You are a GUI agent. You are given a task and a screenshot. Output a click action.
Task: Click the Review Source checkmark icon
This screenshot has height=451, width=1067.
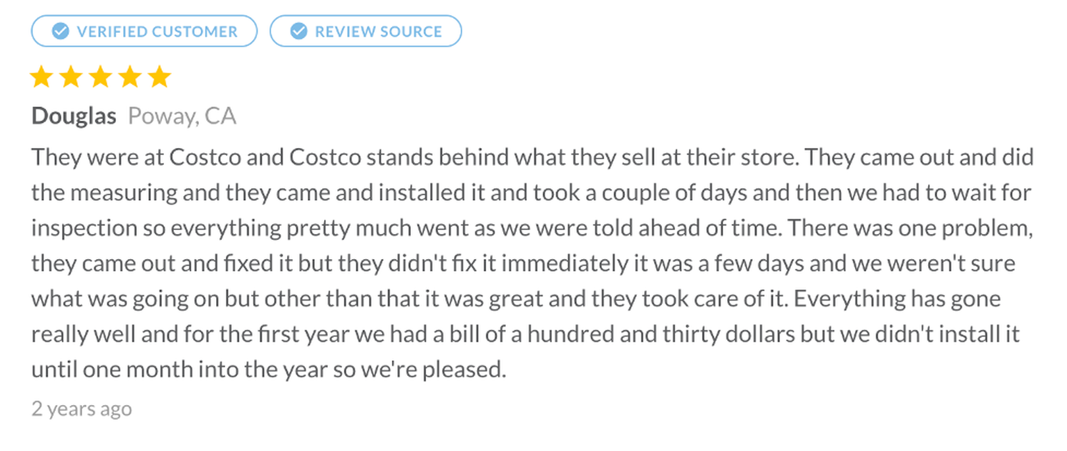click(299, 31)
